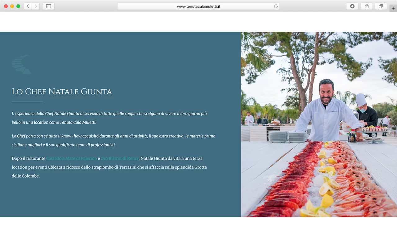
Task: Go forward with the Safari forward arrow
Action: [36, 6]
